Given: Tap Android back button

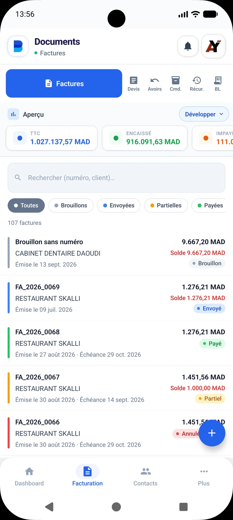Looking at the screenshot, I should tap(49, 507).
